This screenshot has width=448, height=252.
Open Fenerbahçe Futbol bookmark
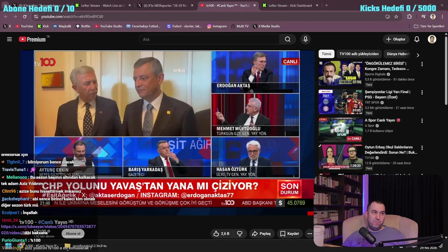(143, 26)
